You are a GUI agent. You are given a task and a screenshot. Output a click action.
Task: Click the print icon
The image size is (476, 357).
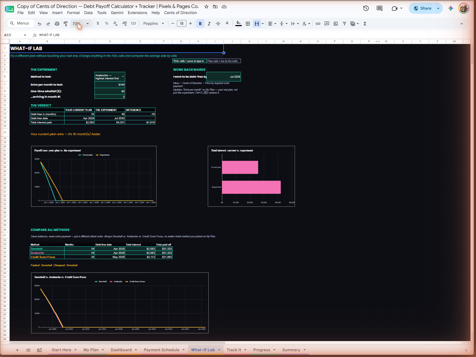pos(57,24)
